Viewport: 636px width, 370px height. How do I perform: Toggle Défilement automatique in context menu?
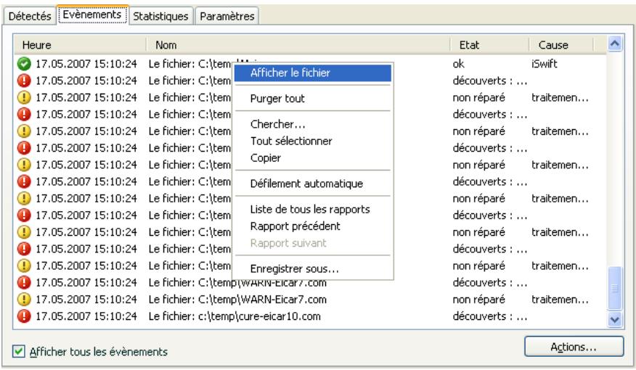click(313, 184)
